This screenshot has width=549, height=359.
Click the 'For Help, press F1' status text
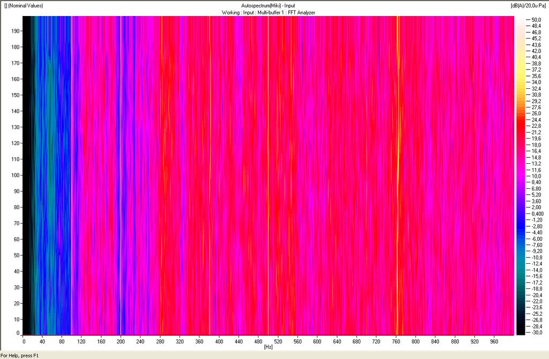[19, 355]
